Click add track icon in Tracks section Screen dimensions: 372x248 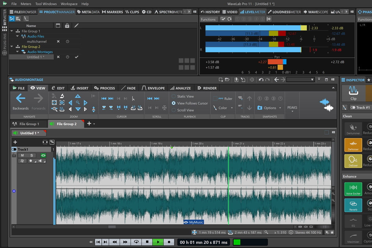point(240,98)
